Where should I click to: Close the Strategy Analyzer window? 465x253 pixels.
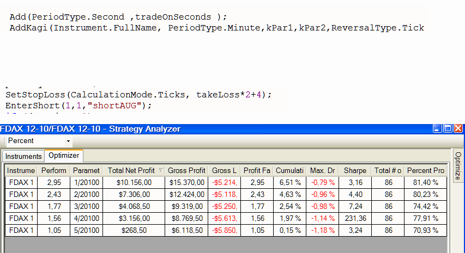point(458,128)
